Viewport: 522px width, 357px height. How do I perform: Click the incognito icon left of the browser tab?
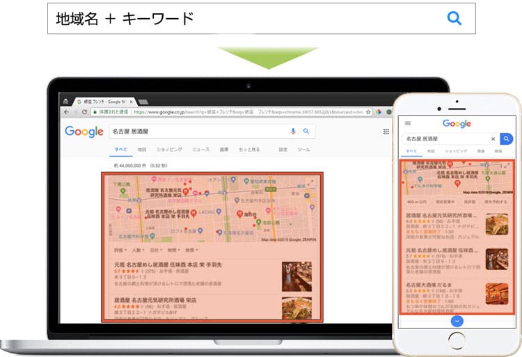click(x=65, y=101)
